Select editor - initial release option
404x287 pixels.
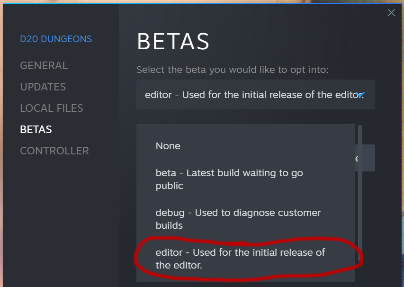click(x=246, y=259)
